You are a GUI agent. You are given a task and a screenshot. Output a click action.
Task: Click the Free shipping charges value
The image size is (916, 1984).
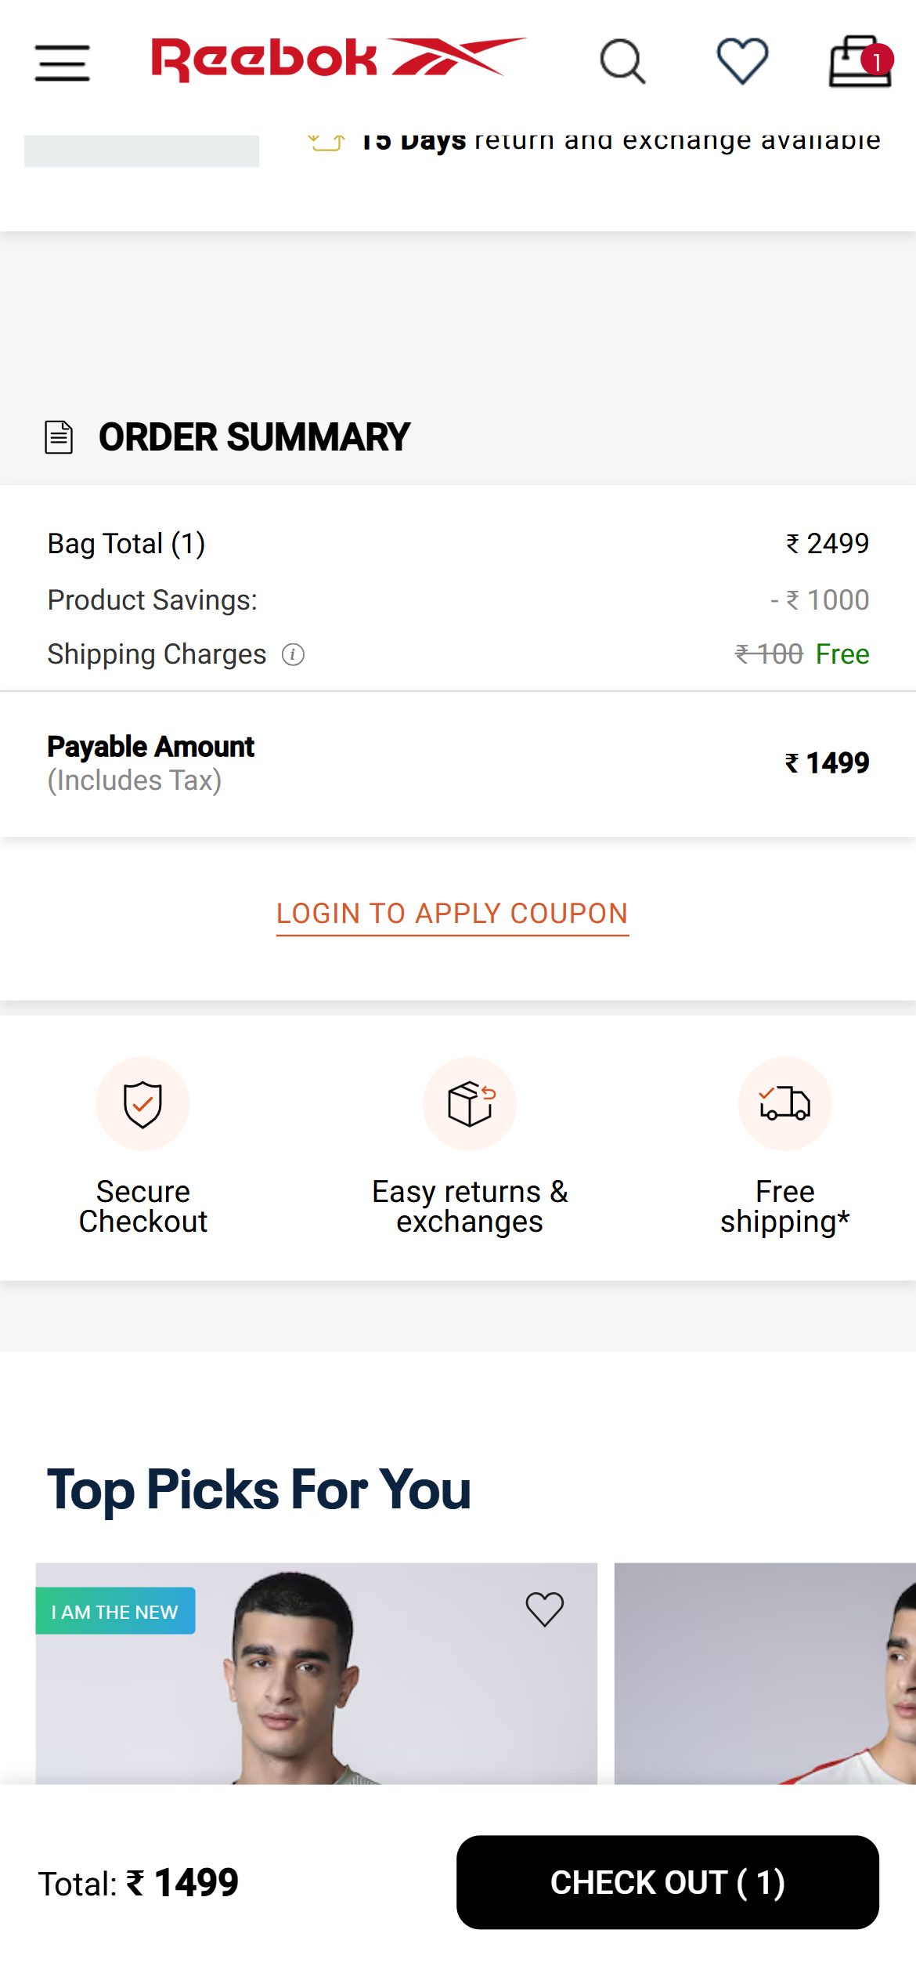(x=842, y=654)
